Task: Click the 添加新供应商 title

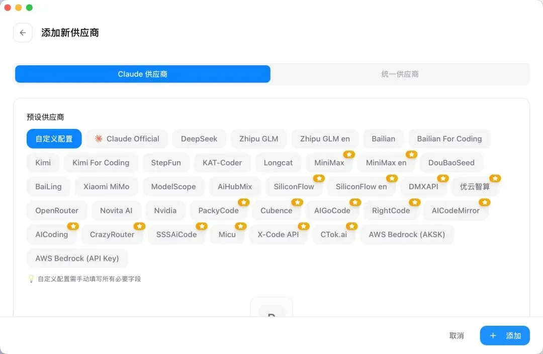Action: pos(70,33)
